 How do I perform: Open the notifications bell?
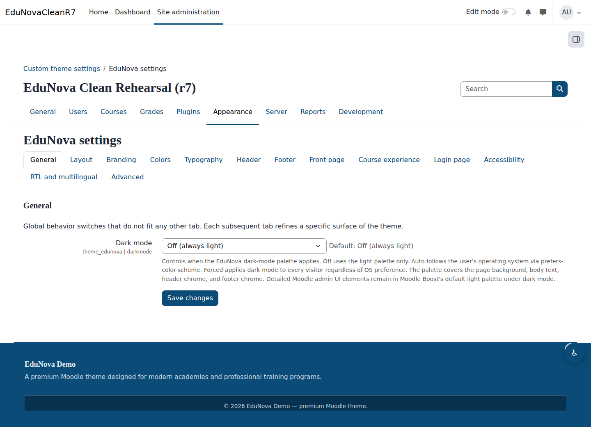(528, 12)
